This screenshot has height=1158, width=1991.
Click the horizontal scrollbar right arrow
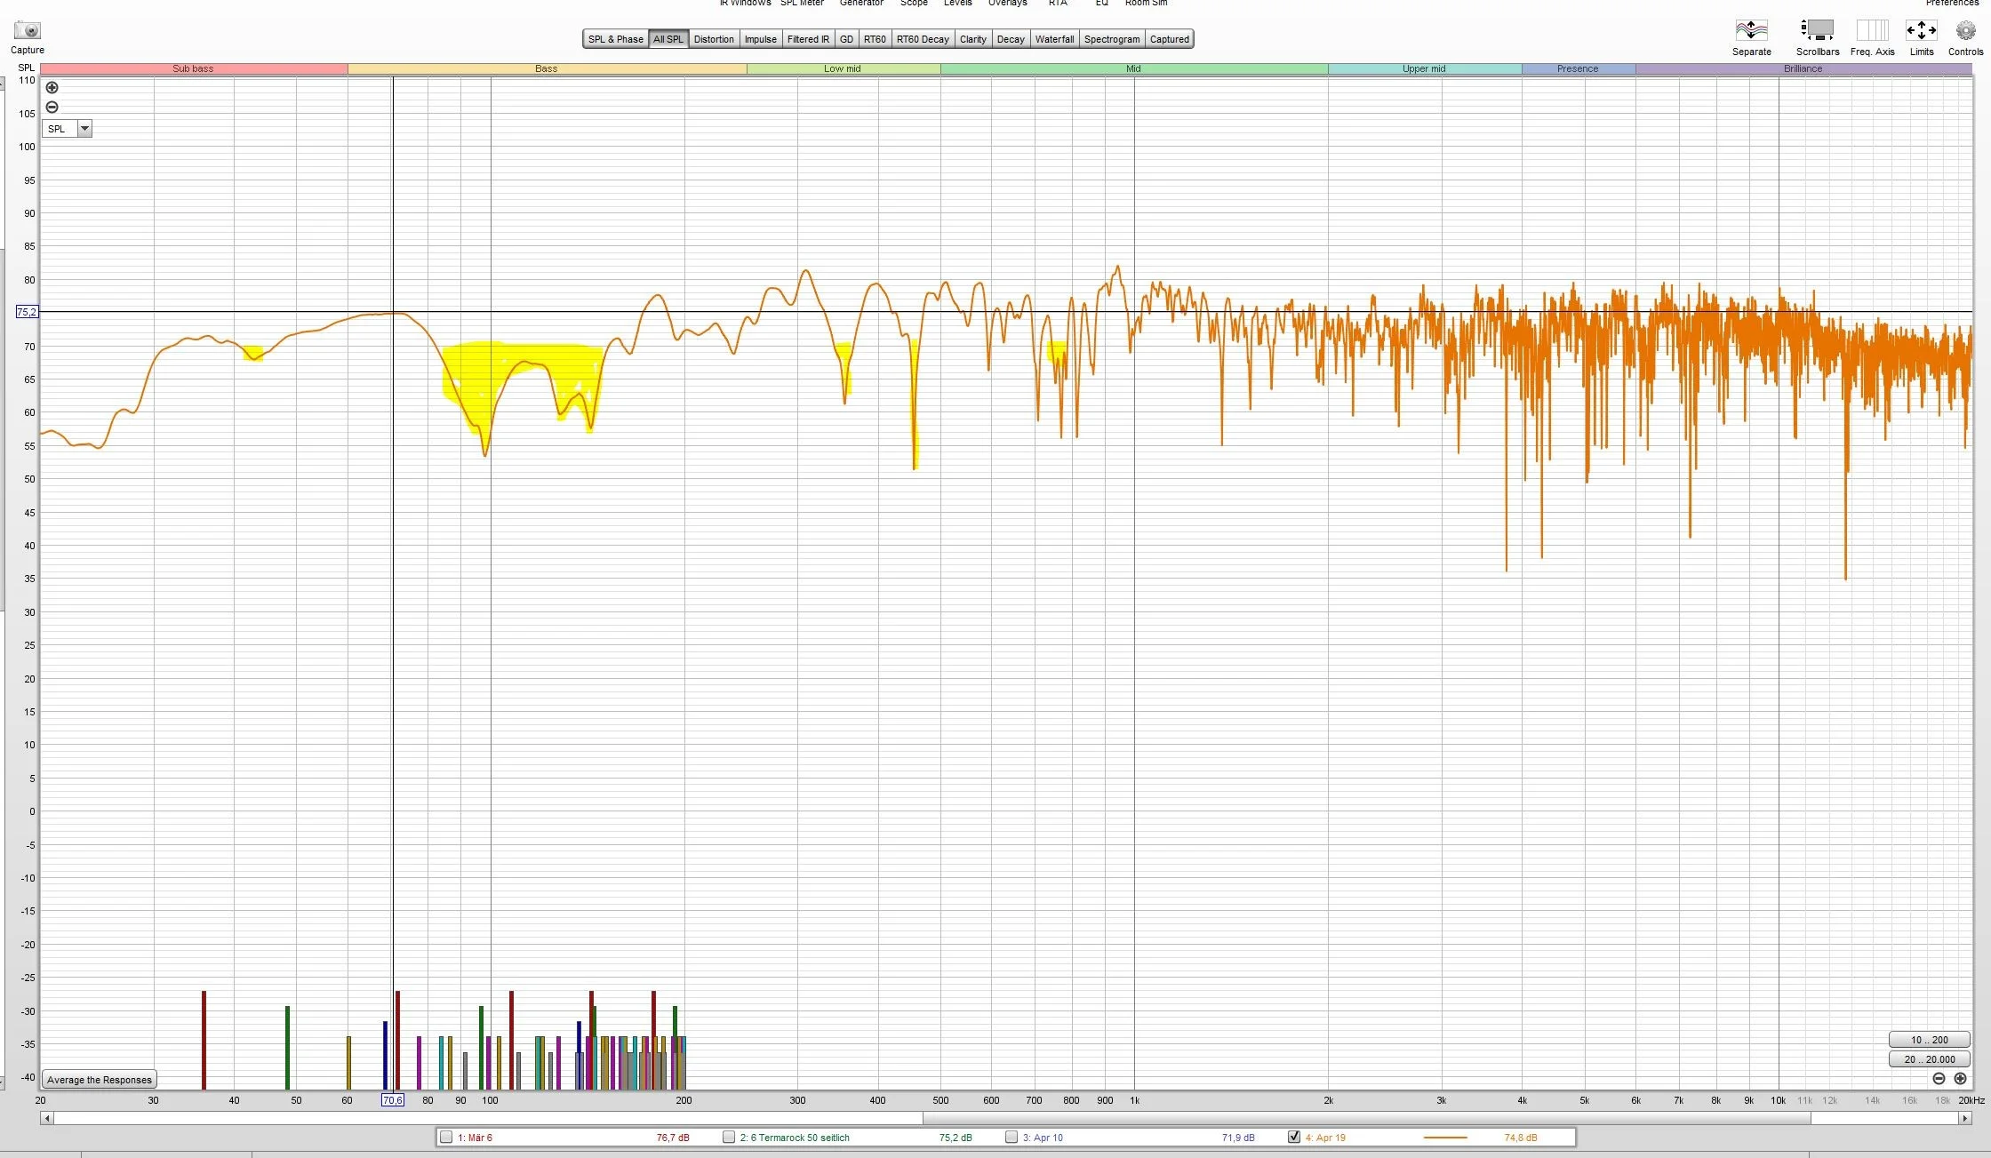[1964, 1118]
